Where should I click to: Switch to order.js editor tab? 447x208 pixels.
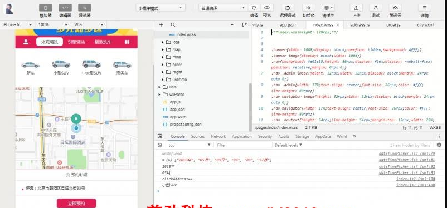(x=393, y=25)
